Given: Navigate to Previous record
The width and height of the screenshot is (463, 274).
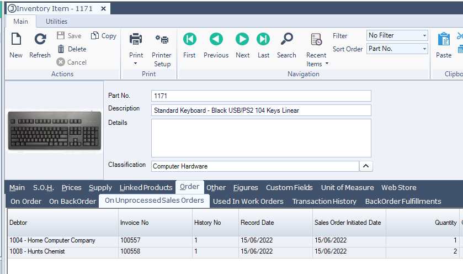Looking at the screenshot, I should pos(216,39).
